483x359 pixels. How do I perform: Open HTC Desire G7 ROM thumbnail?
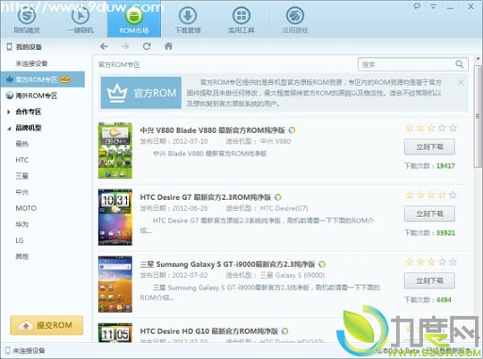pyautogui.click(x=115, y=217)
